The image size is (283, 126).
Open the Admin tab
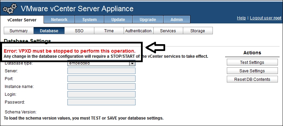[177, 19]
